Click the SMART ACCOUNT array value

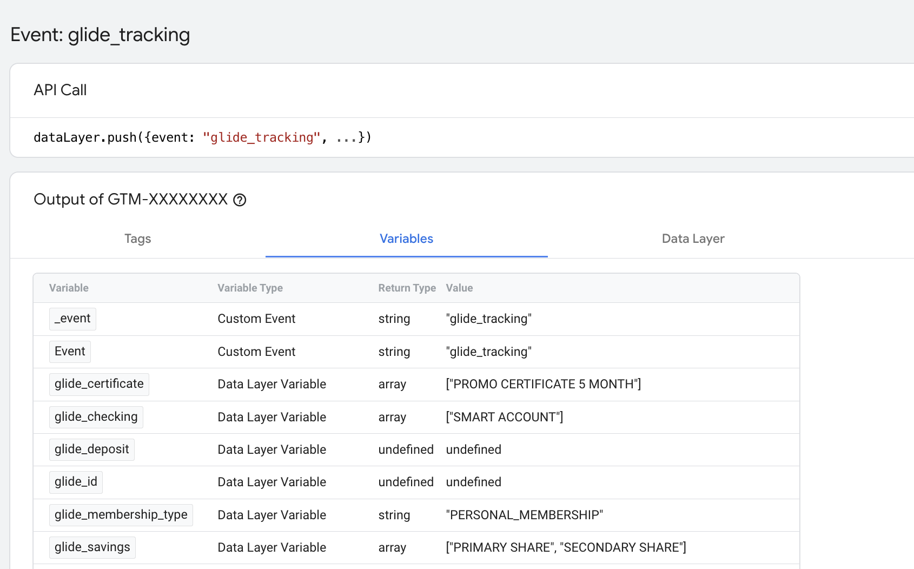coord(504,417)
